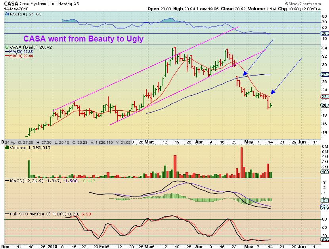The width and height of the screenshot is (329, 249).
Task: Click the 'May' label under the price panel
Action: coord(249,142)
